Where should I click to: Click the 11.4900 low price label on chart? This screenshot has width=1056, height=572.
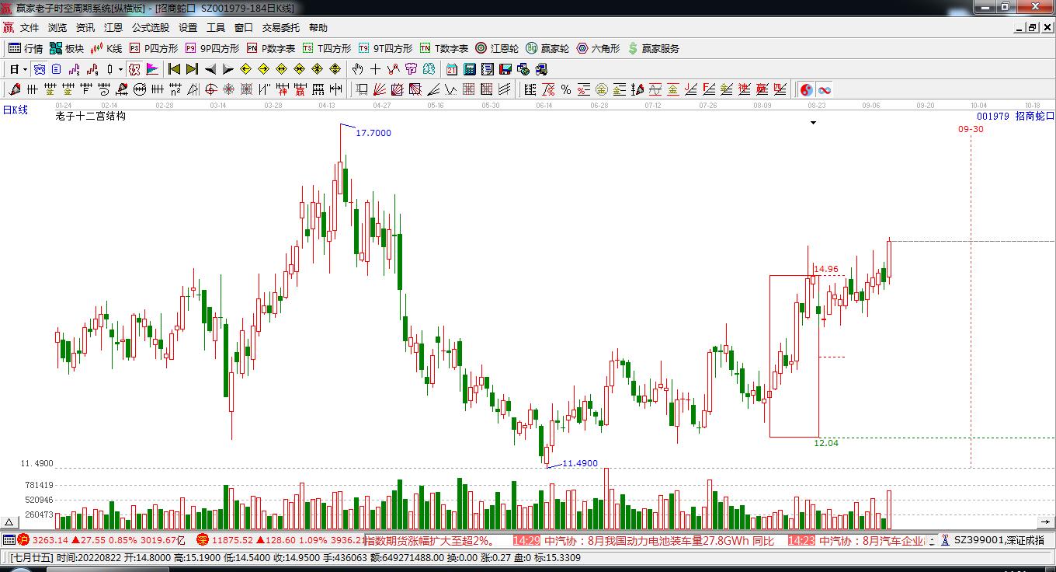click(580, 463)
